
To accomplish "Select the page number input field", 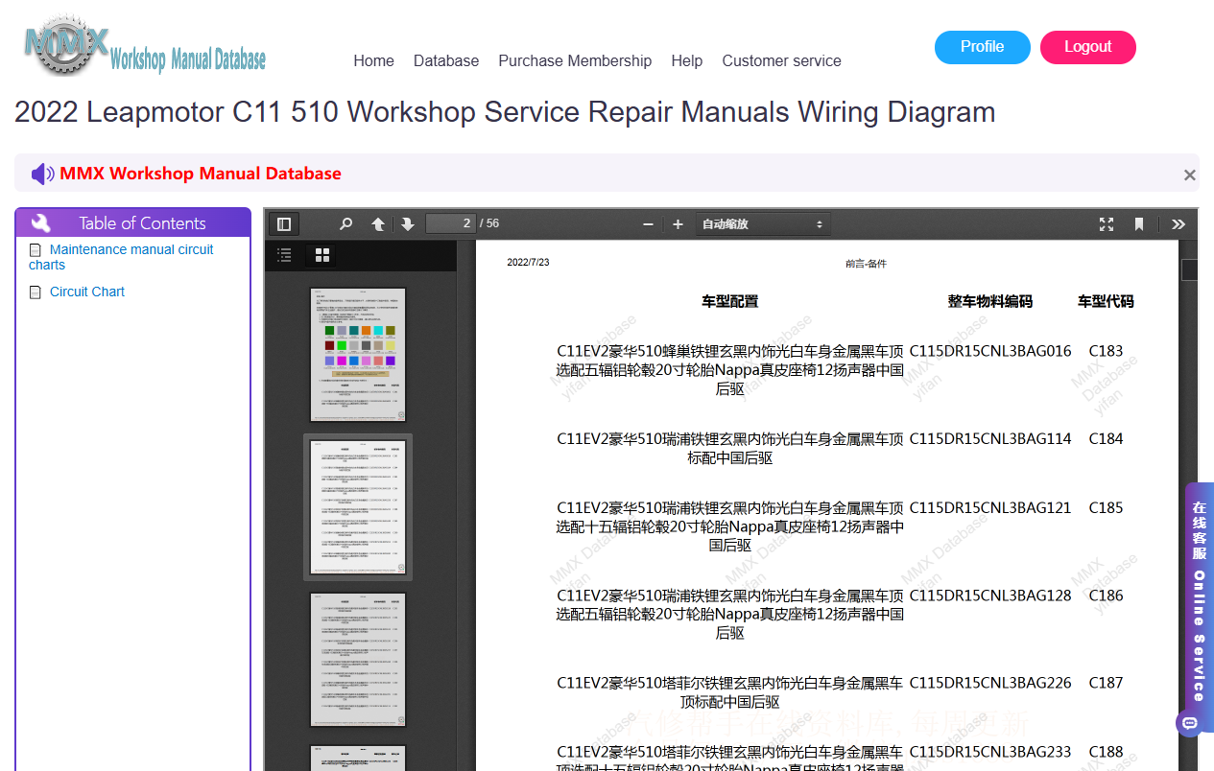I will (451, 223).
